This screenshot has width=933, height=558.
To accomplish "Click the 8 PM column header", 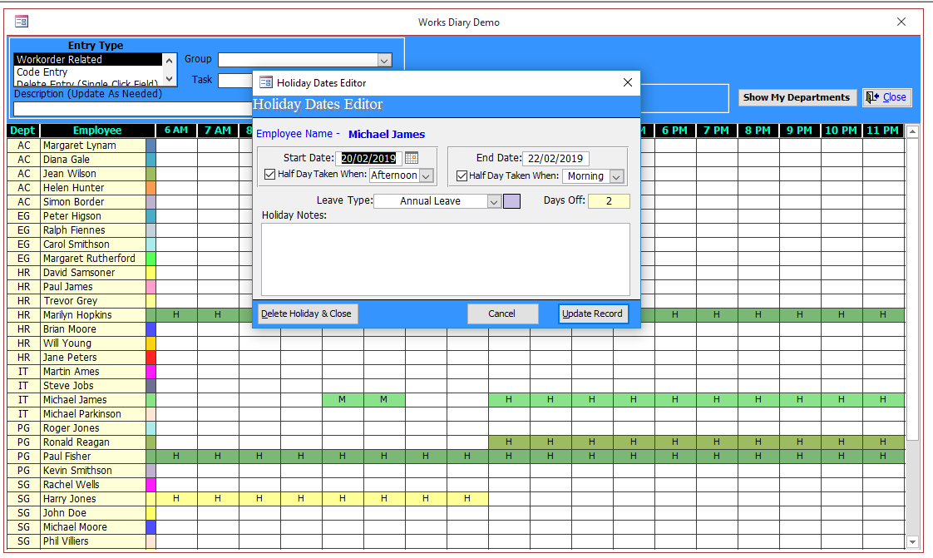I will pos(758,131).
